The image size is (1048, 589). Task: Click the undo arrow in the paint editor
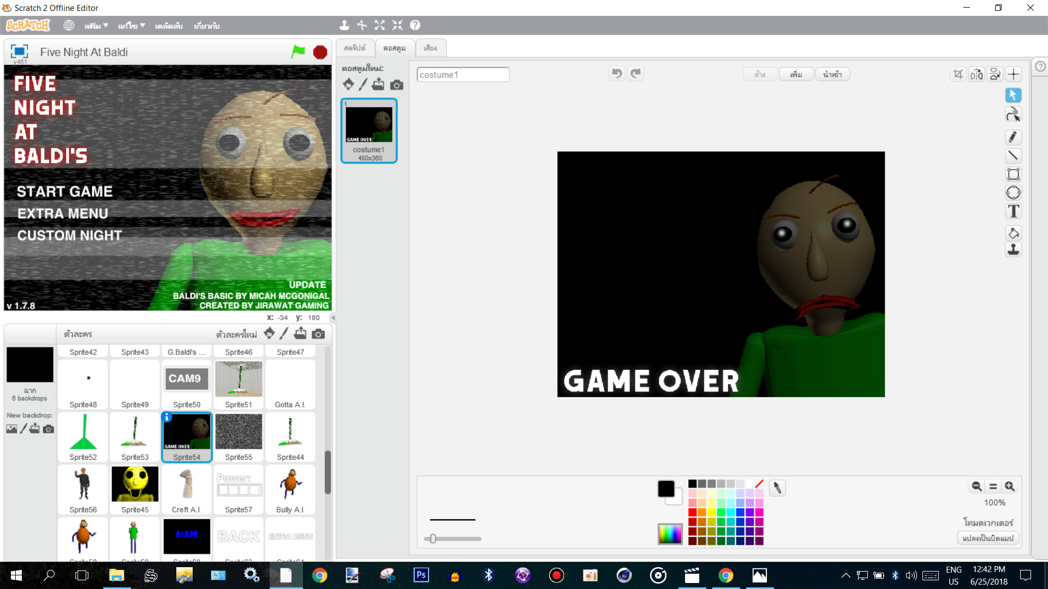(617, 73)
